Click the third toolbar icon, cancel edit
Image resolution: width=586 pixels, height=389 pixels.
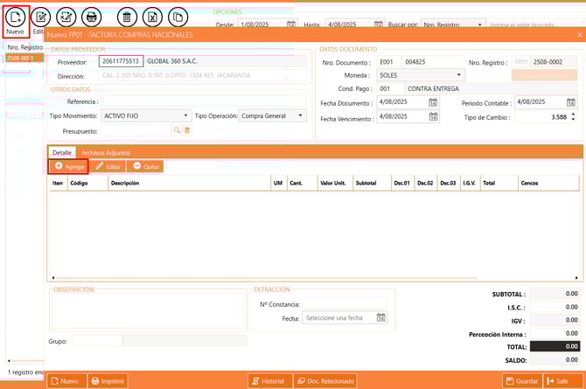66,17
